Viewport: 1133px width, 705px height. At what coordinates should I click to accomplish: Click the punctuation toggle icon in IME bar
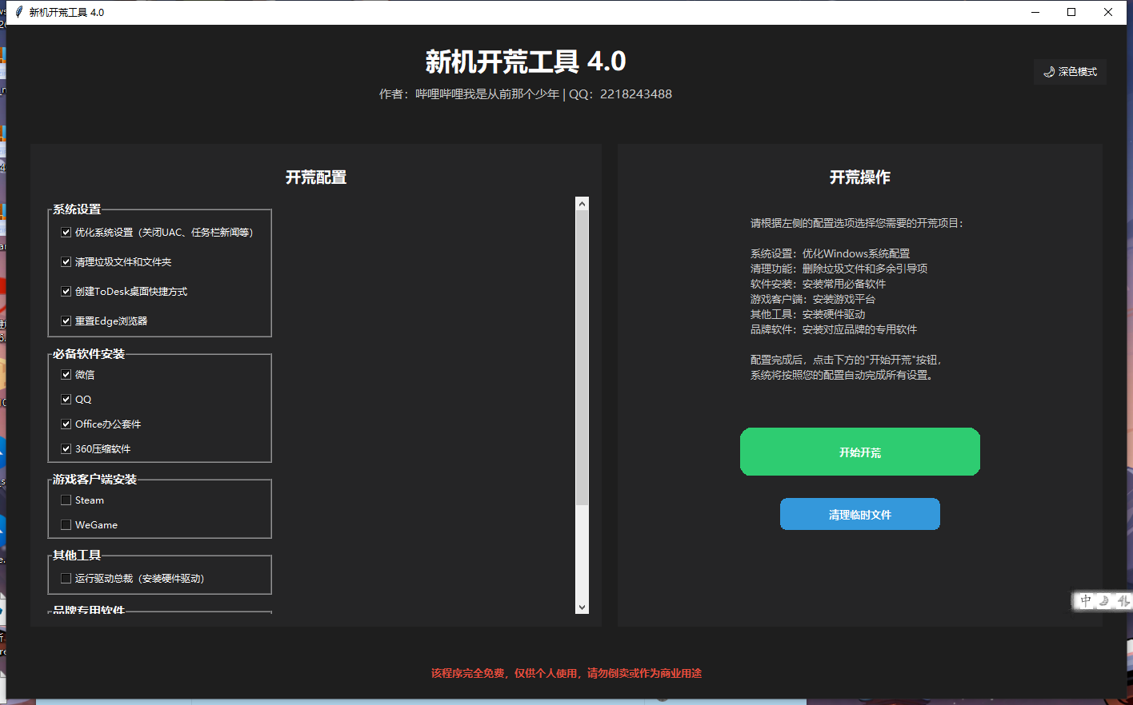tap(1122, 600)
